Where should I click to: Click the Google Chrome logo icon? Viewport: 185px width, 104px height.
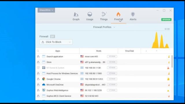44,79
